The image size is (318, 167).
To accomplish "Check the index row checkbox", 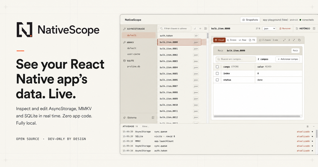I will [x=217, y=73].
